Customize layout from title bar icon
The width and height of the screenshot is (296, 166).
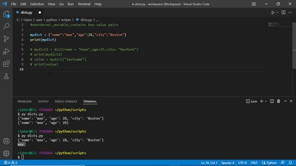click(x=254, y=4)
